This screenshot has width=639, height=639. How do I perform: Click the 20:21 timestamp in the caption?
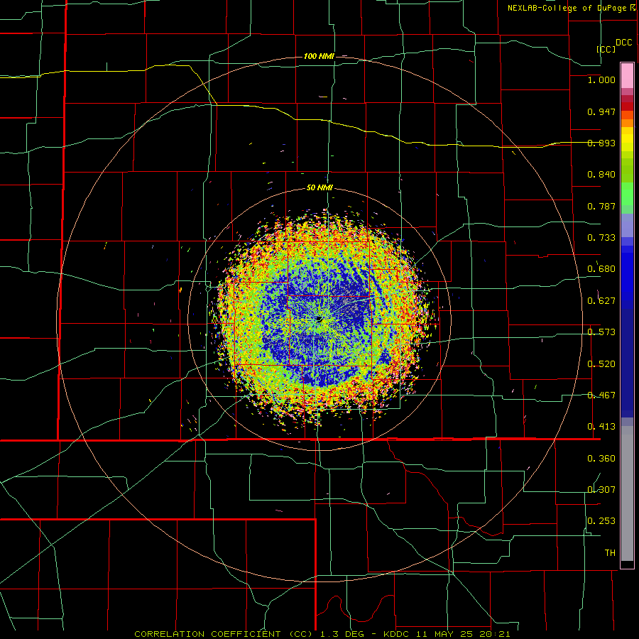pyautogui.click(x=495, y=634)
